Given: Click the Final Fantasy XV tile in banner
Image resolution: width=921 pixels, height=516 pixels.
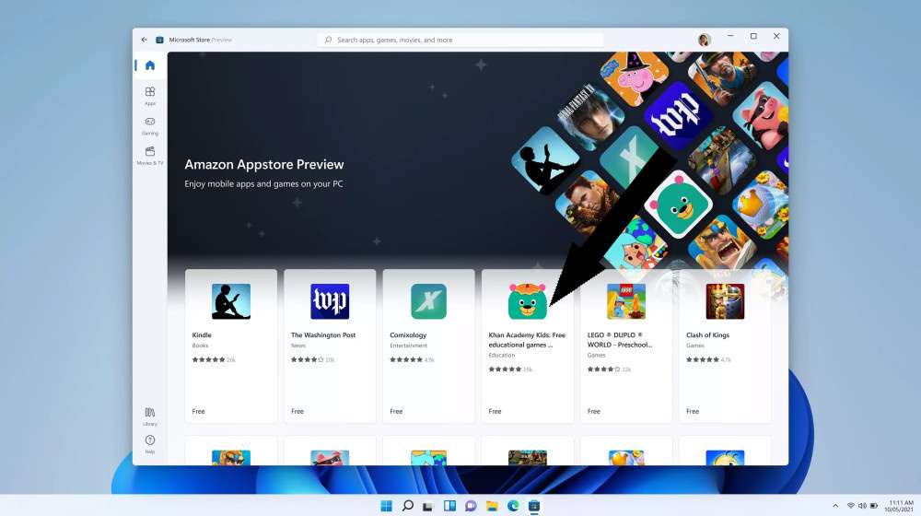Looking at the screenshot, I should (x=589, y=116).
